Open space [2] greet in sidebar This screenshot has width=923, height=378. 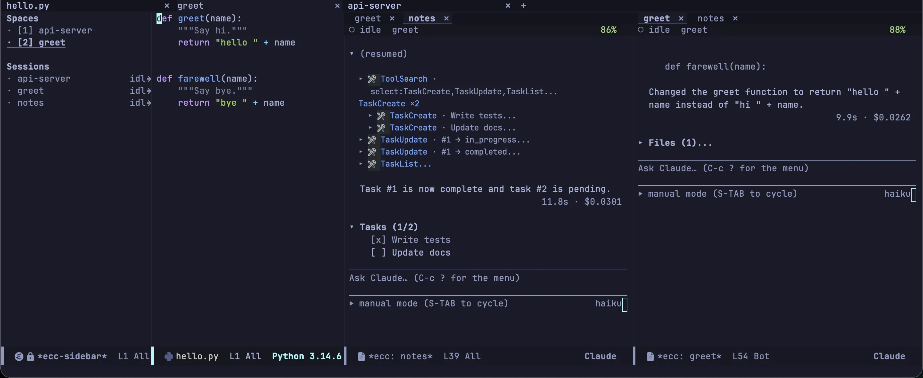tap(41, 42)
